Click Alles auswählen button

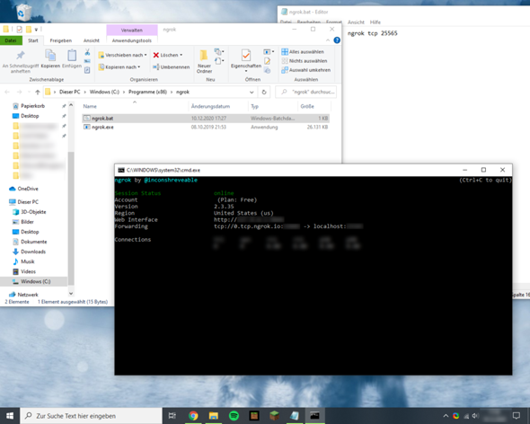(303, 52)
